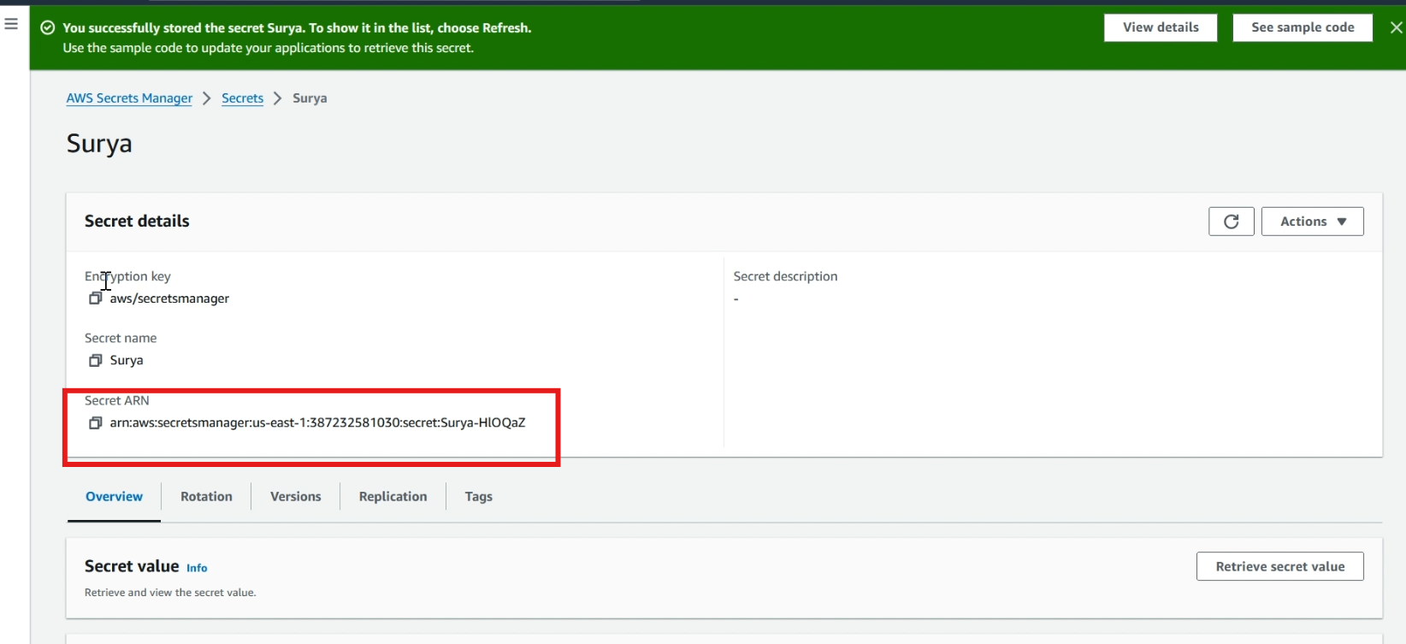Switch to the Rotation tab
The width and height of the screenshot is (1406, 644).
point(206,497)
